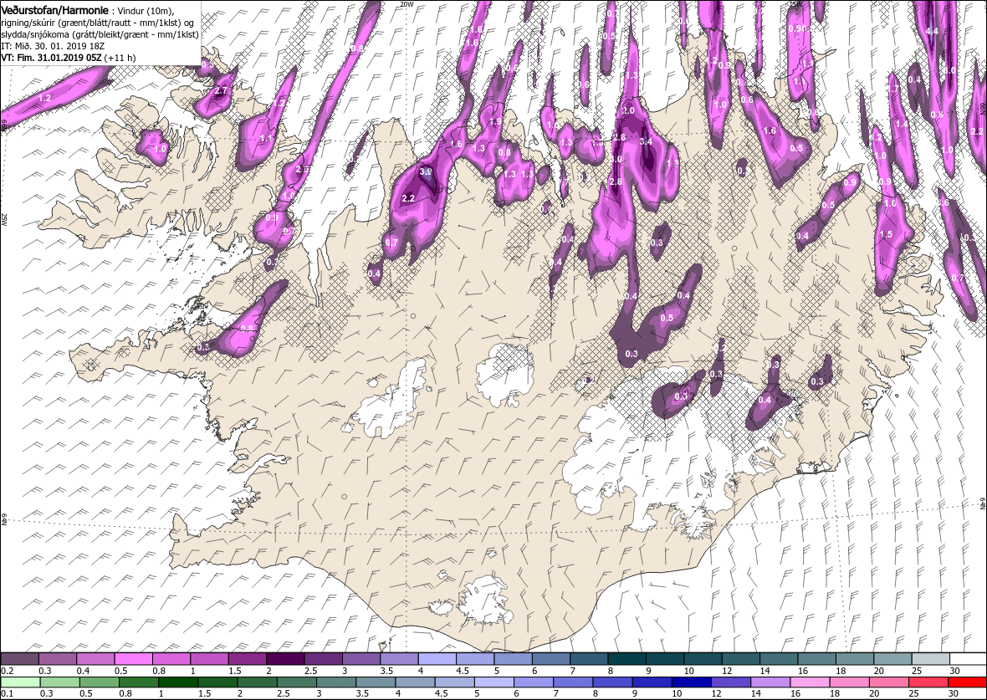Select the darkest green 1 swatch in the bottom legend row
This screenshot has height=700, width=987.
(x=178, y=682)
